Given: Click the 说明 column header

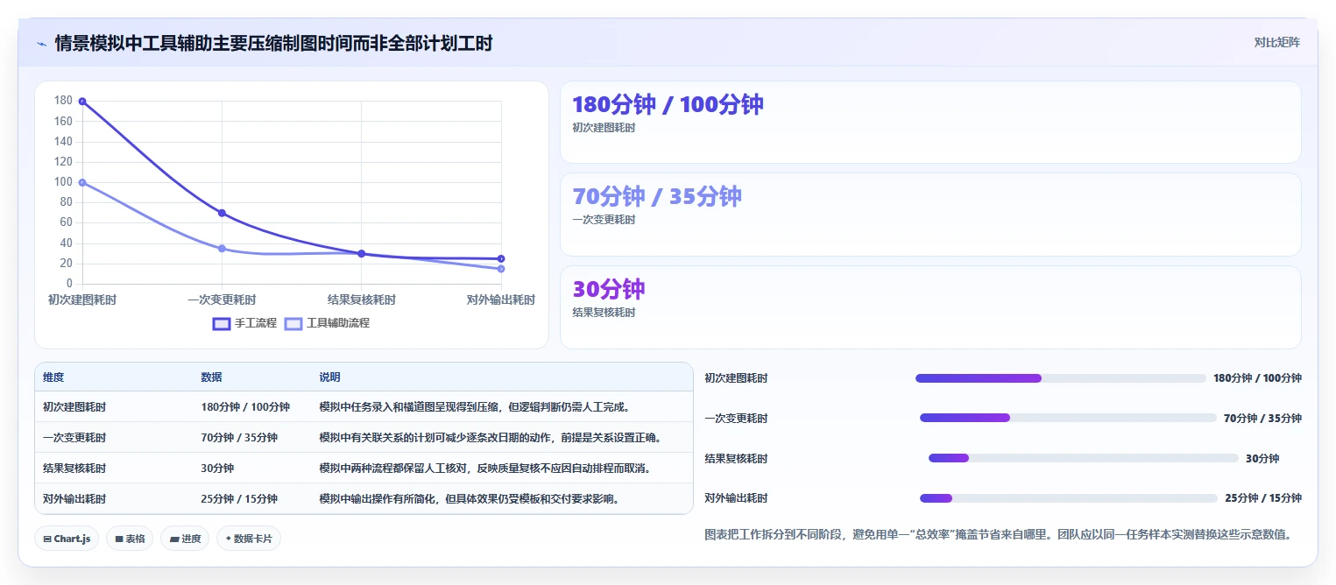Looking at the screenshot, I should pyautogui.click(x=329, y=377).
